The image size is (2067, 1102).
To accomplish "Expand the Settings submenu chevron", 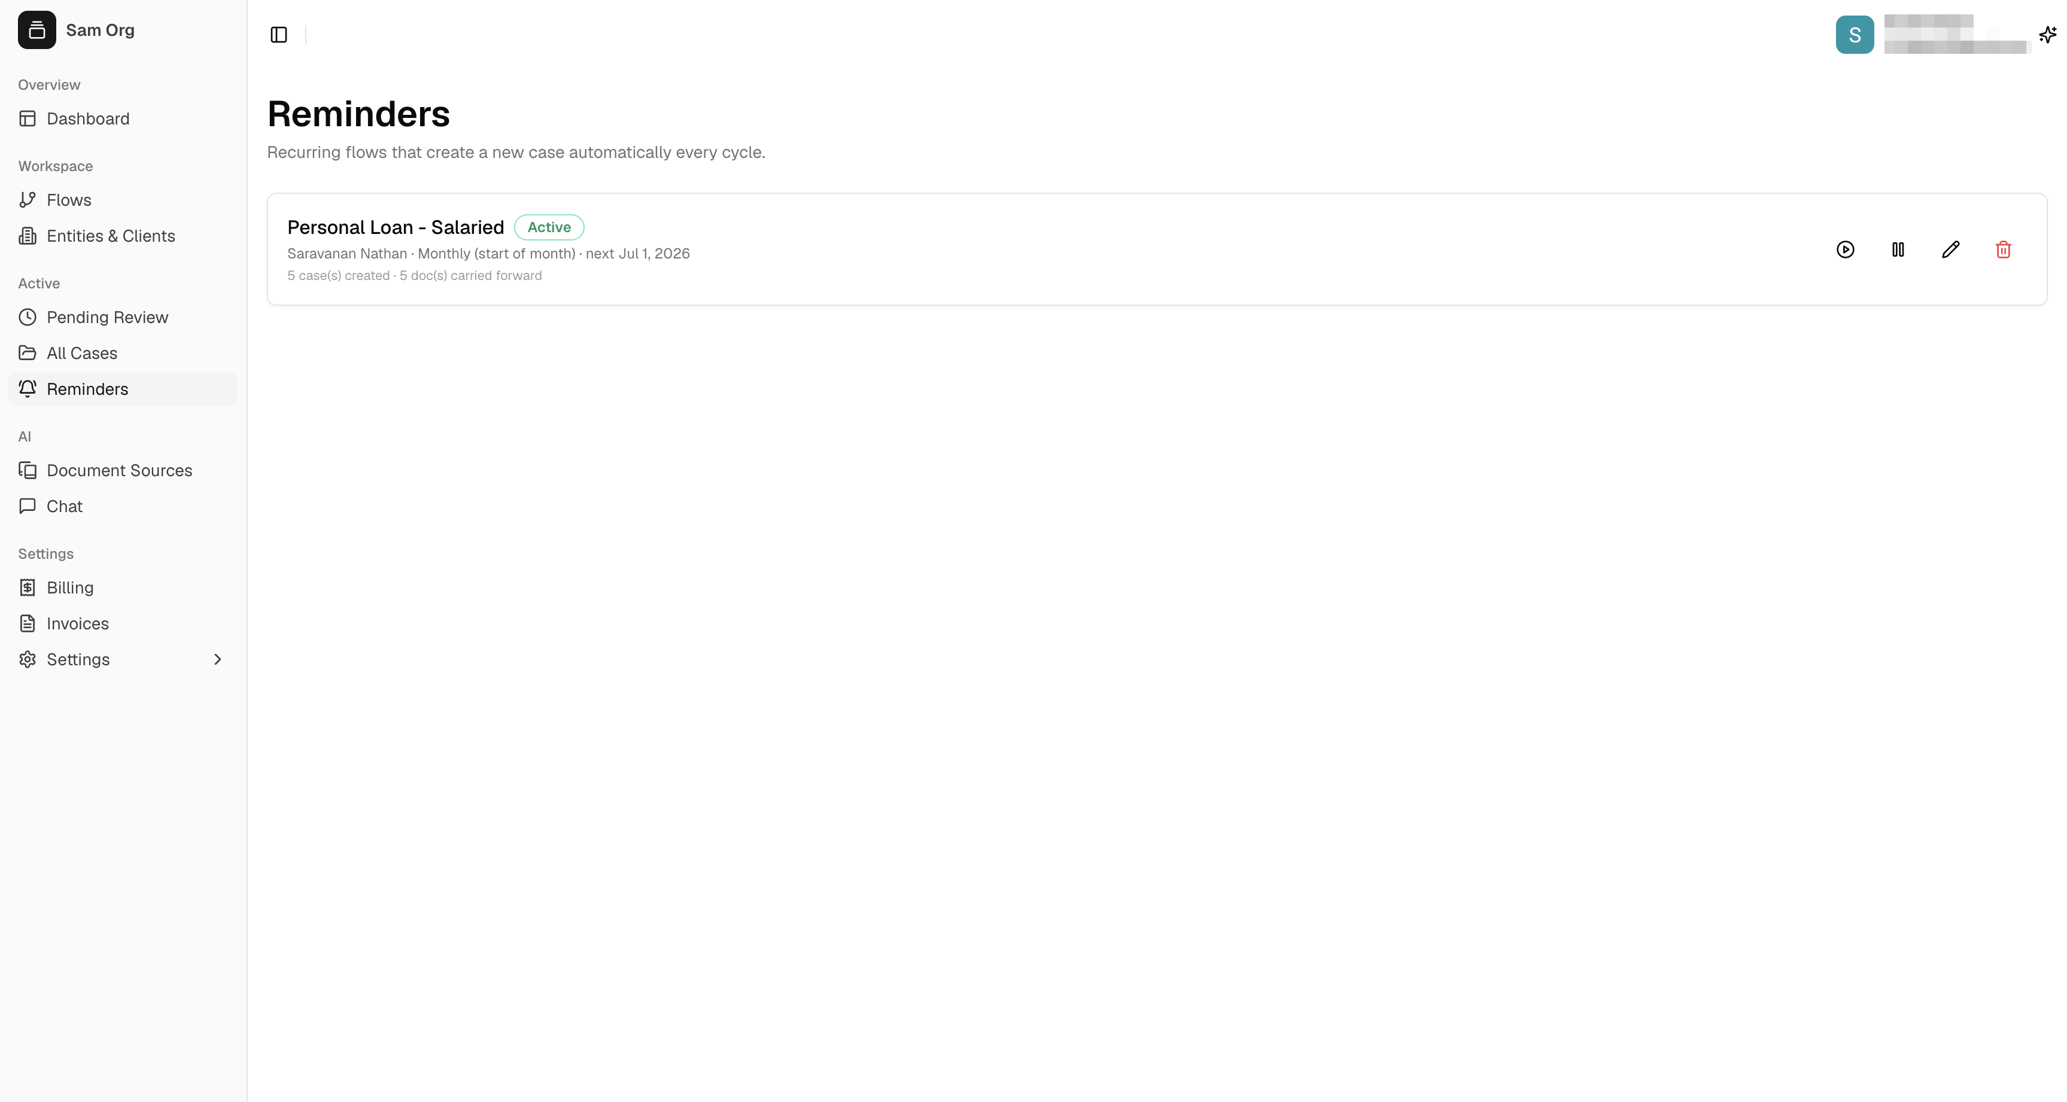I will 217,659.
